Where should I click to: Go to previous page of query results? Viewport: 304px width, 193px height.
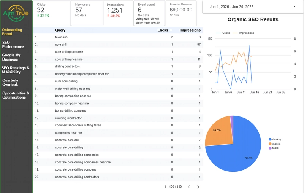click(189, 187)
